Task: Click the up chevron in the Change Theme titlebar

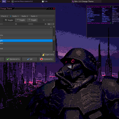Action: 51,9
